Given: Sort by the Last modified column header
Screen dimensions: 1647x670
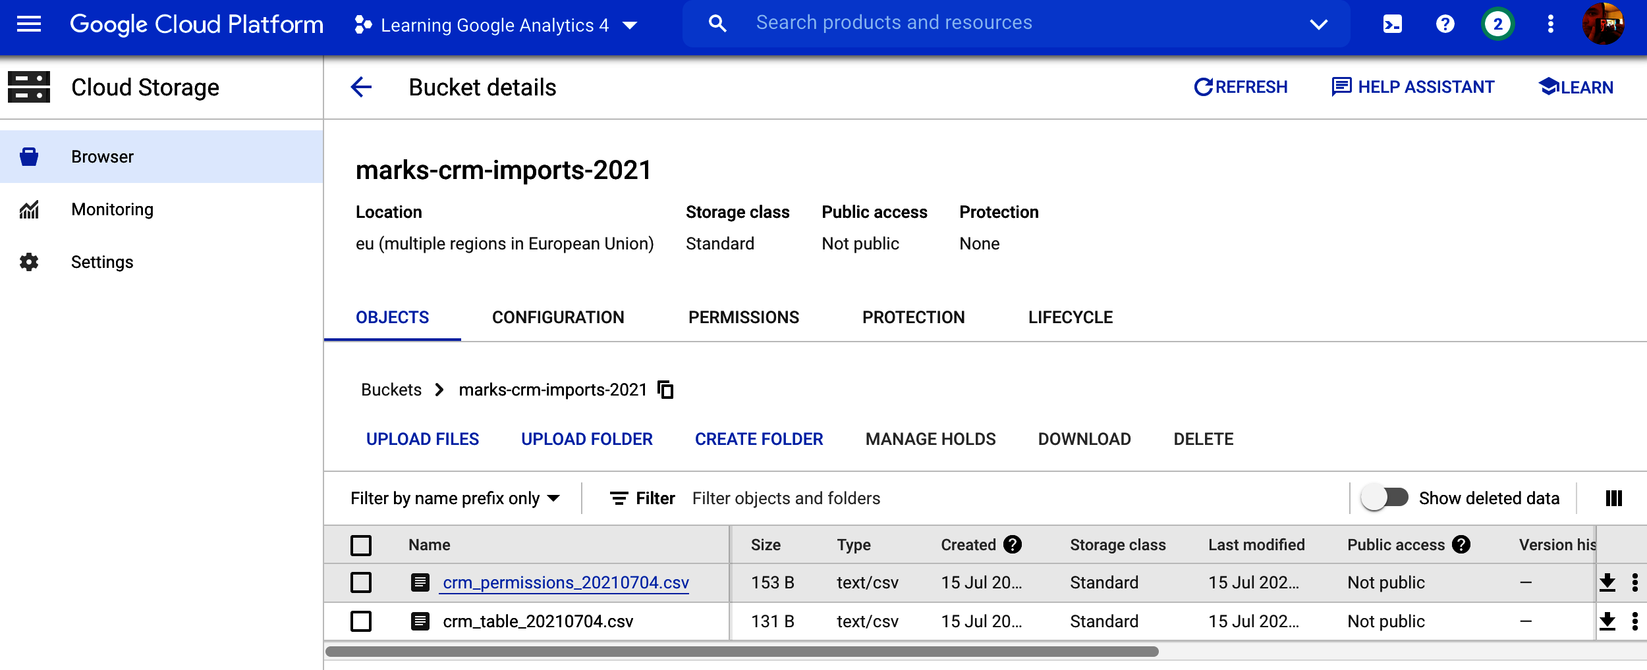Looking at the screenshot, I should [1256, 545].
